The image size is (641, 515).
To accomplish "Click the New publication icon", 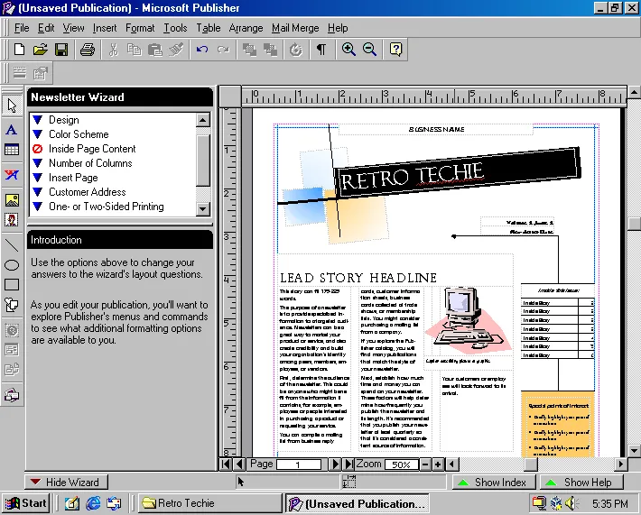I will pyautogui.click(x=19, y=50).
